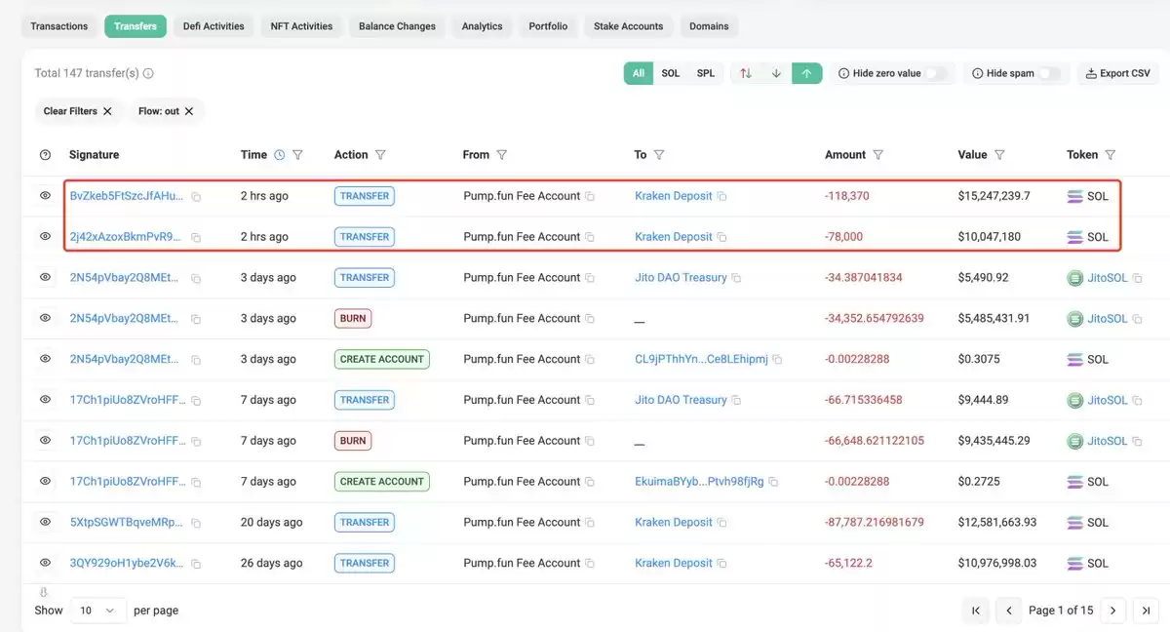Open the Token column filter
The height and width of the screenshot is (632, 1170).
pyautogui.click(x=1111, y=155)
